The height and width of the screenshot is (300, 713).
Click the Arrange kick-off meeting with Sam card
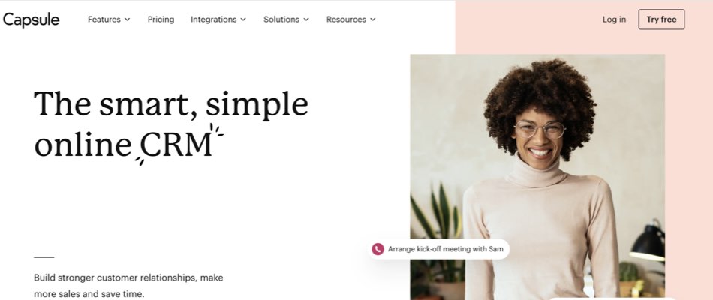click(438, 249)
